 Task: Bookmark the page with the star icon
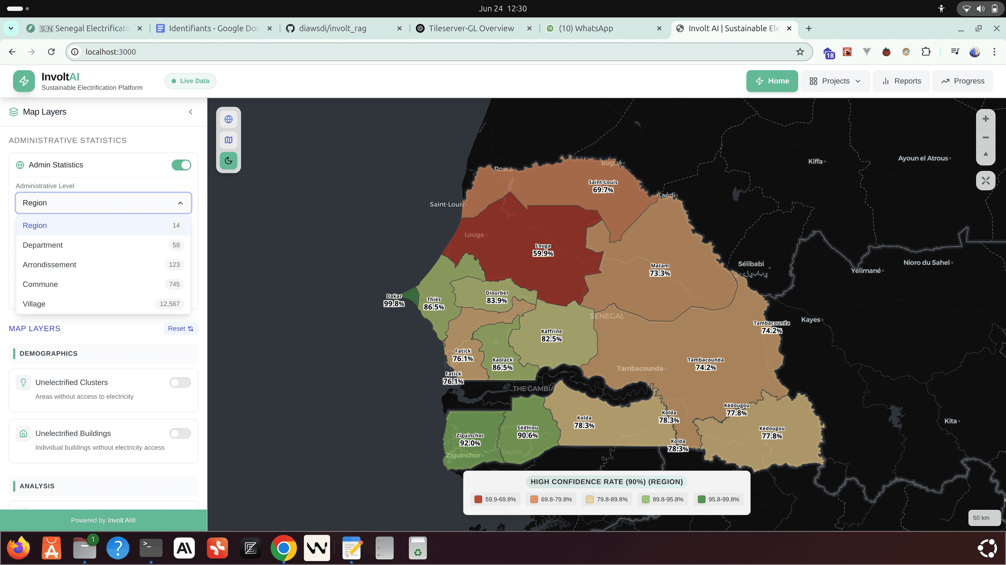coord(800,52)
